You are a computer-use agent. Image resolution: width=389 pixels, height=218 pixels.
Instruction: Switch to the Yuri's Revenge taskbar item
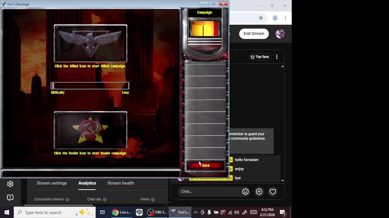coord(180,212)
